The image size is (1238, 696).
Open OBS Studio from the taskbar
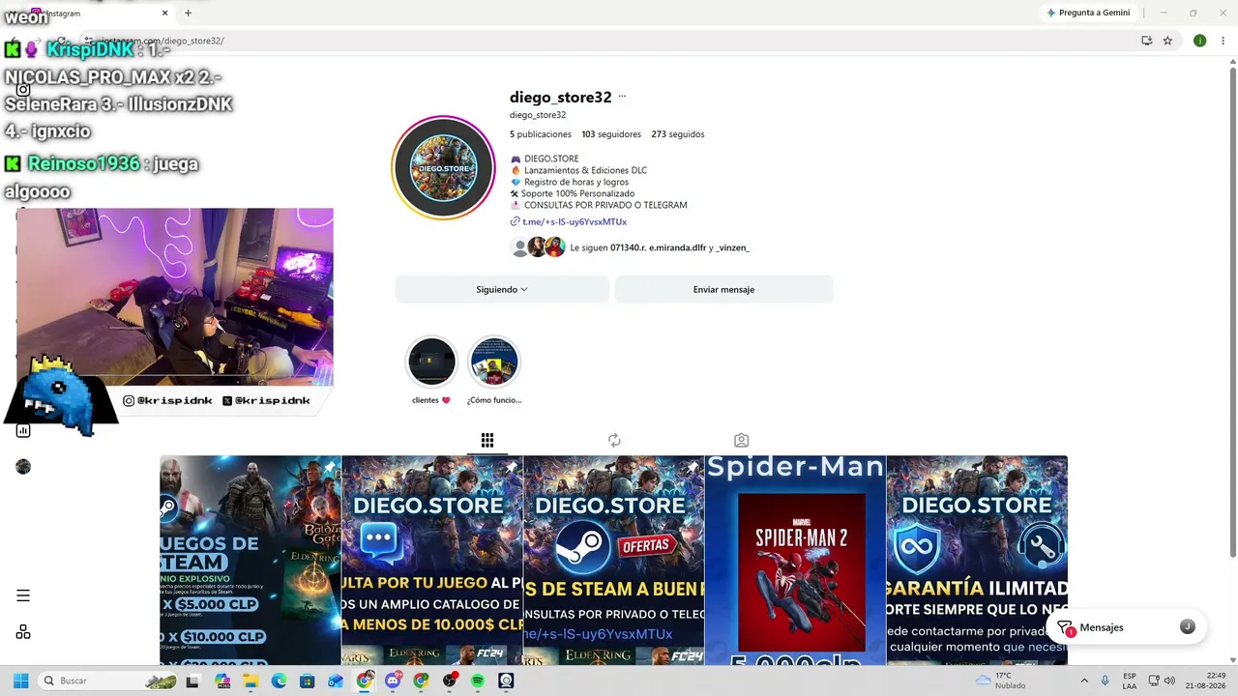click(x=450, y=681)
